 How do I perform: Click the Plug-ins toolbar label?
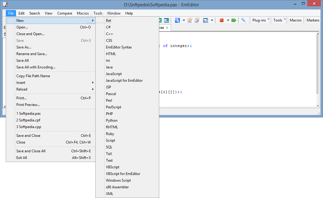tap(259, 20)
